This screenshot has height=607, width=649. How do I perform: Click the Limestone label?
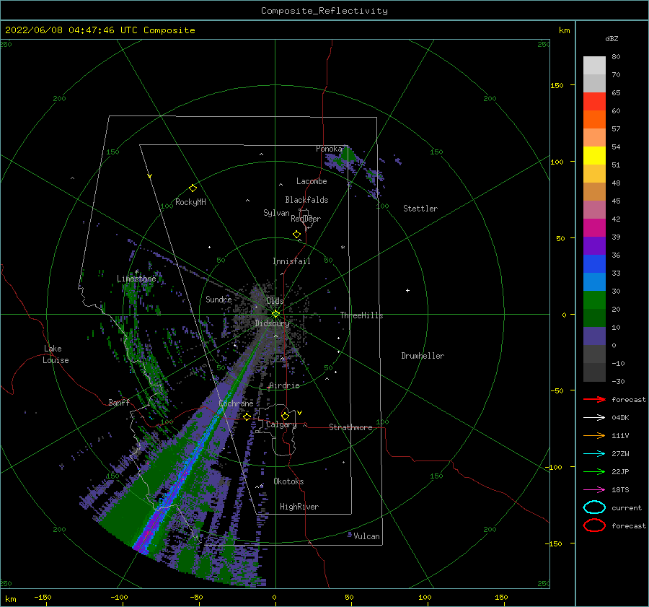click(x=136, y=279)
